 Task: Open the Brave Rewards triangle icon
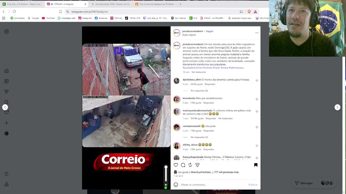click(255, 12)
